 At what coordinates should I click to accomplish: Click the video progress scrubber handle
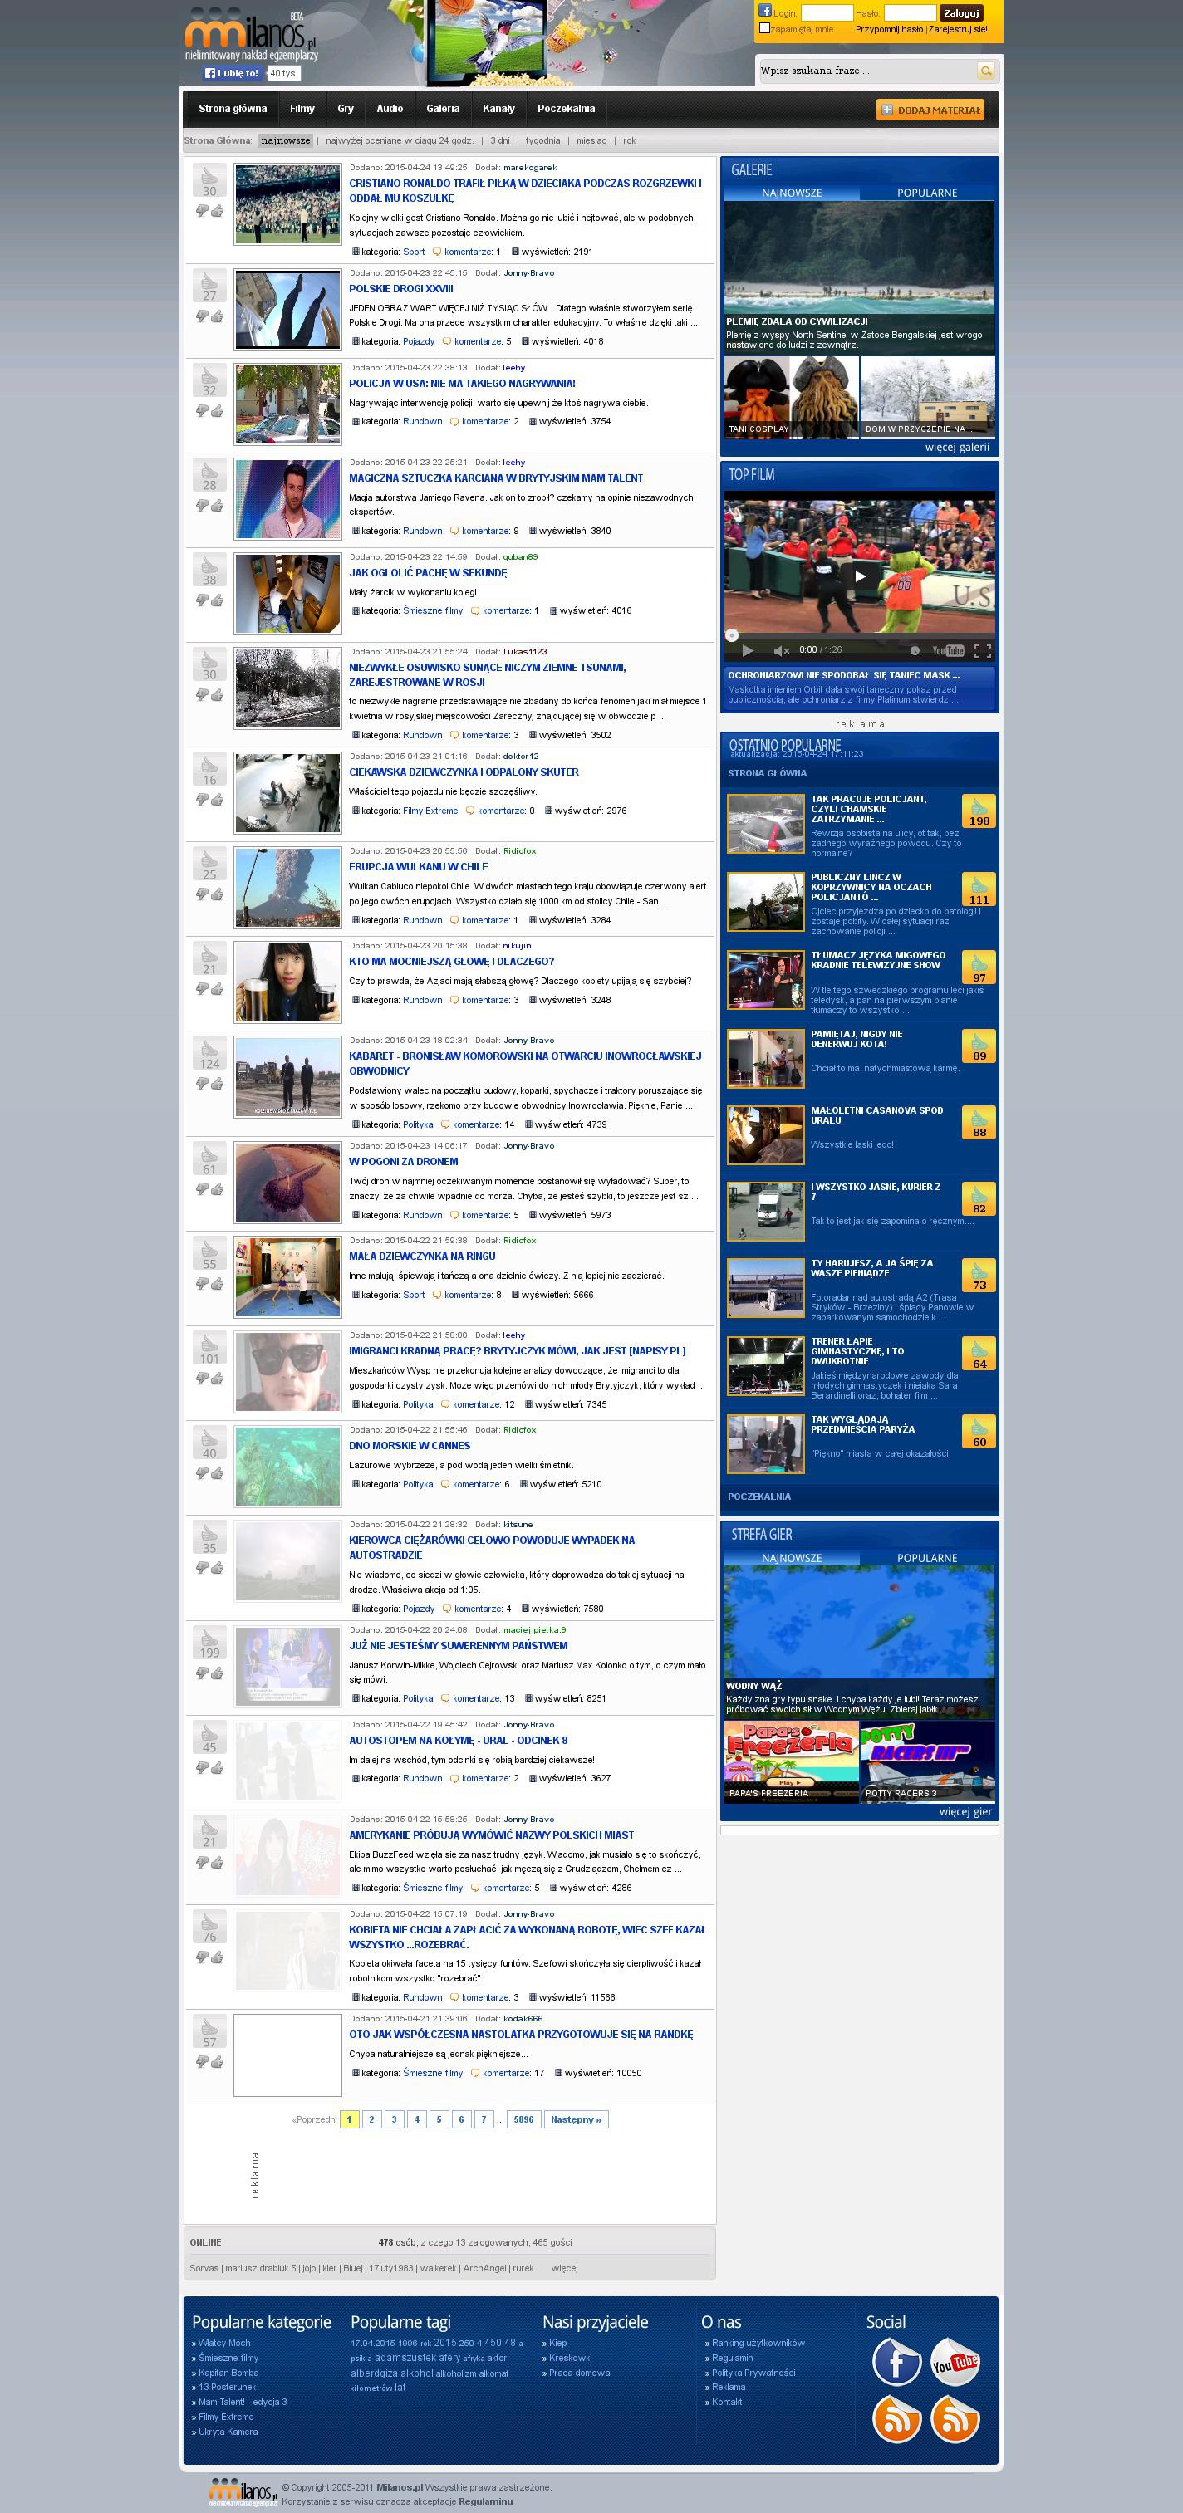click(x=731, y=635)
